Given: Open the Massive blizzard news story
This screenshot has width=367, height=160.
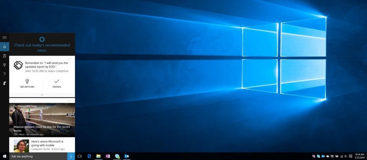Looking at the screenshot, I should (42, 120).
